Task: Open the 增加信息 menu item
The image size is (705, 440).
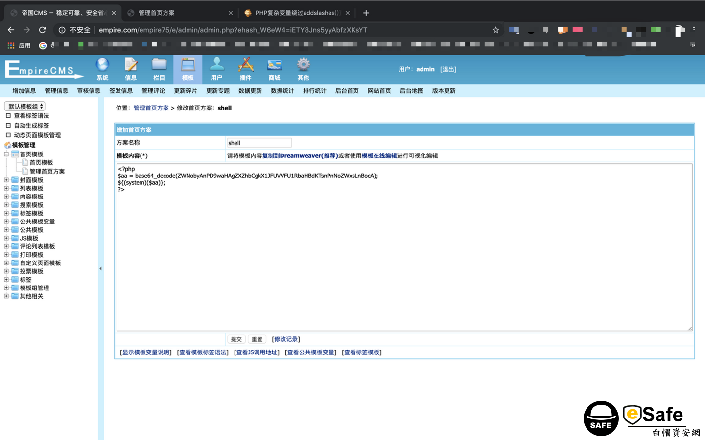Action: click(24, 91)
